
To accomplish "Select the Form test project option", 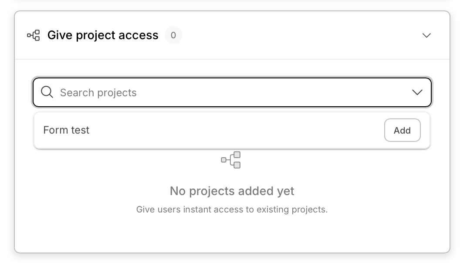I will 66,130.
